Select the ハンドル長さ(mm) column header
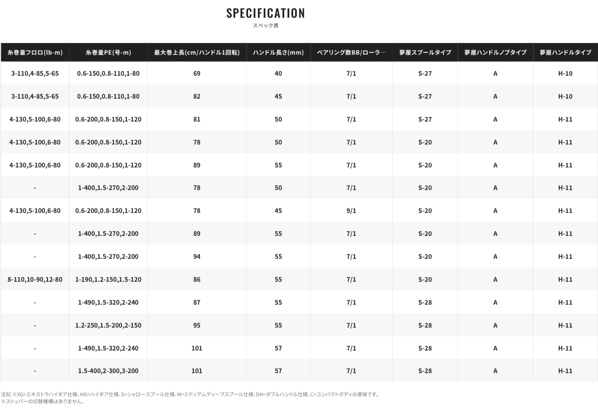The height and width of the screenshot is (408, 598). 278,53
